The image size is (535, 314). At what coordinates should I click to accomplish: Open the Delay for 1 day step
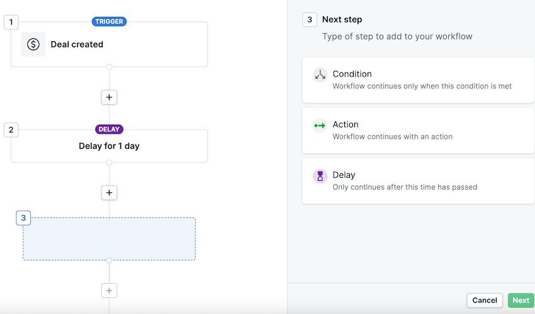click(109, 146)
